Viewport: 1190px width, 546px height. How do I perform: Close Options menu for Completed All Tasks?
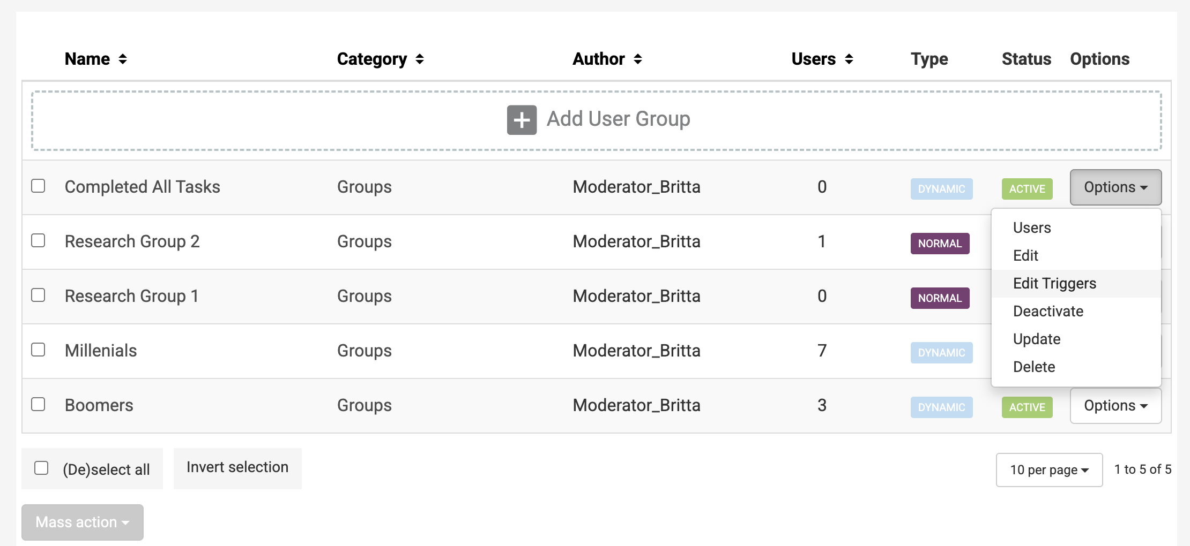click(x=1115, y=187)
